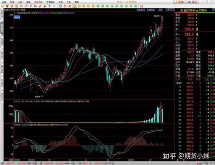Screen dimensions: 215x165
Task: Click the 交易 button at top right
Action: point(180,2)
